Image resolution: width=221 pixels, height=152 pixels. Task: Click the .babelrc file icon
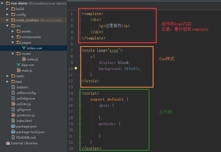point(13,87)
